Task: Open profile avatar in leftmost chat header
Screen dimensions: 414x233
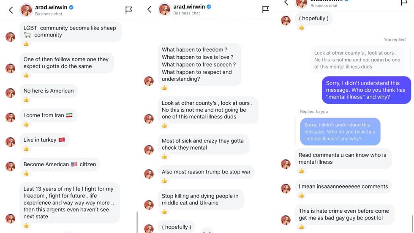Action: coord(26,10)
